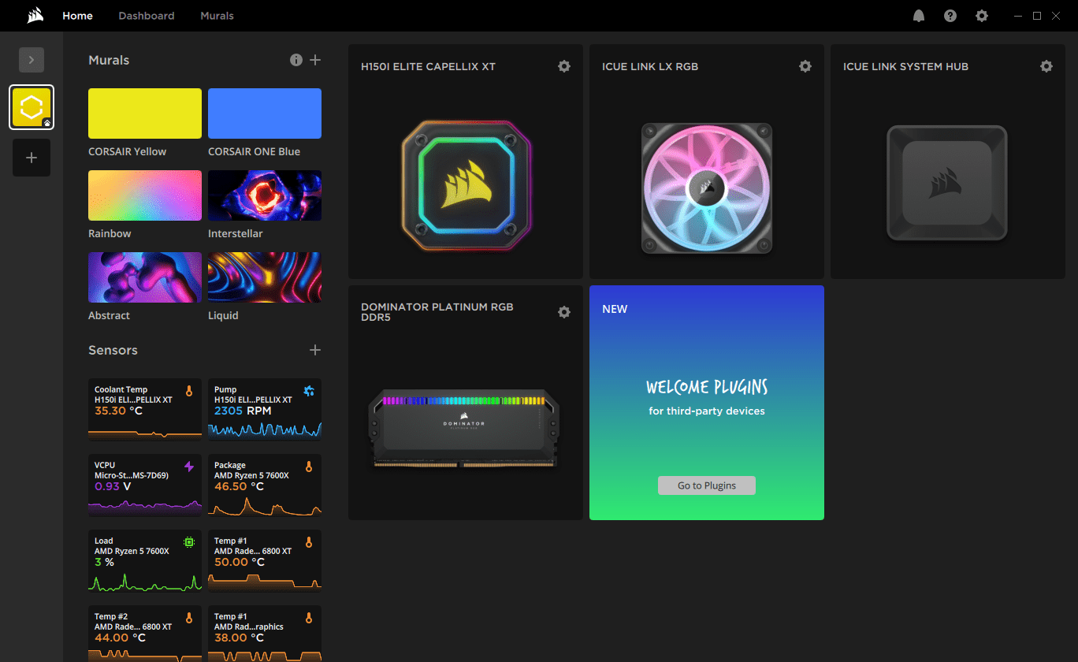The image size is (1078, 662).
Task: Add a new profile in sidebar
Action: coord(32,158)
